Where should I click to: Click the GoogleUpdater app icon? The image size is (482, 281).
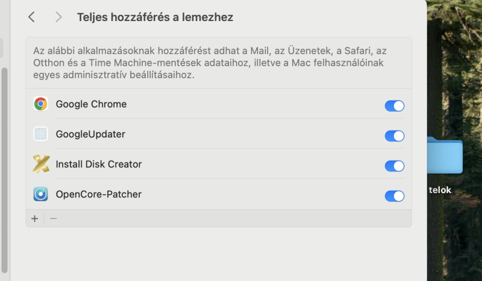click(40, 134)
